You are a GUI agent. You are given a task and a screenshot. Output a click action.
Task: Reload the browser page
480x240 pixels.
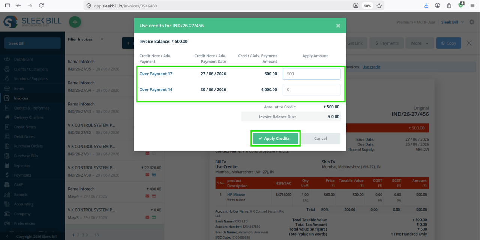point(41,6)
